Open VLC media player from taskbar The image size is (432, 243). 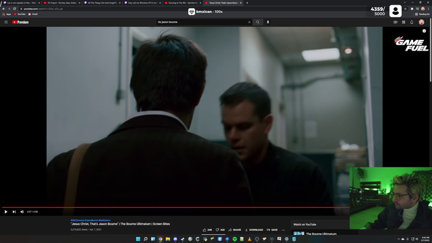point(250,239)
